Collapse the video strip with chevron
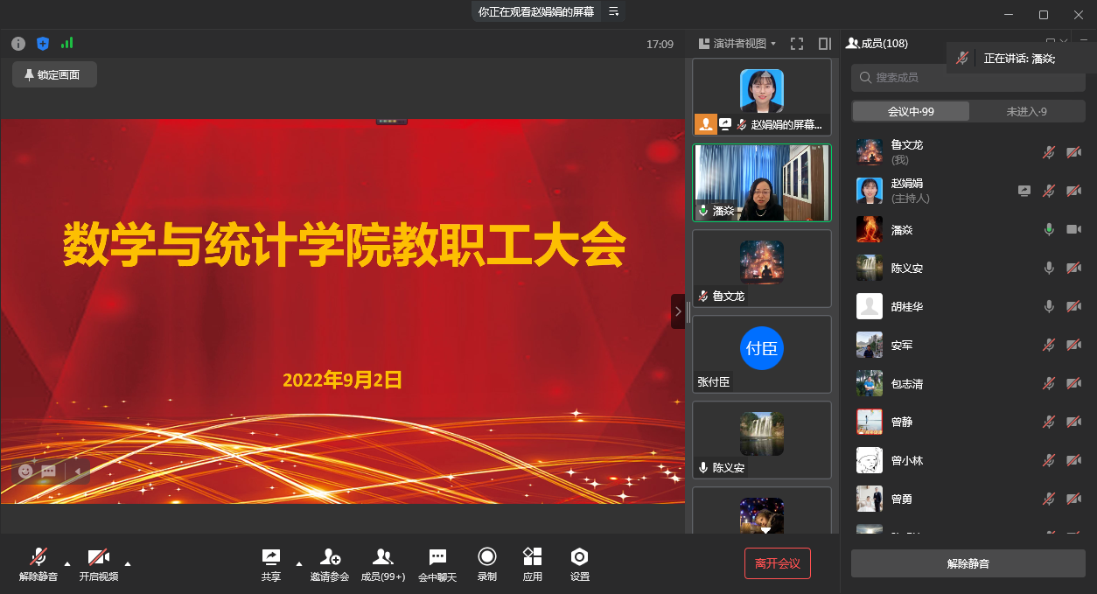Viewport: 1097px width, 594px height. tap(678, 311)
